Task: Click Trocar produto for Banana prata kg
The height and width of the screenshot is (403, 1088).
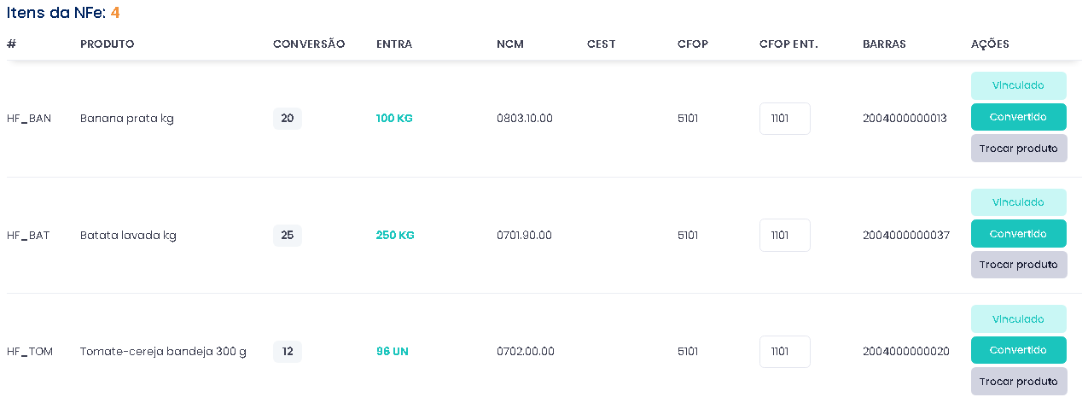Action: tap(1018, 149)
